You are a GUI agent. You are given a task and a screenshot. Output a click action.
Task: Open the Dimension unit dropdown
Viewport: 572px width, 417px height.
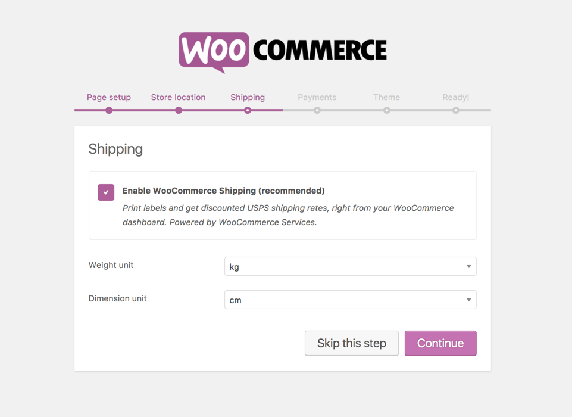(350, 300)
